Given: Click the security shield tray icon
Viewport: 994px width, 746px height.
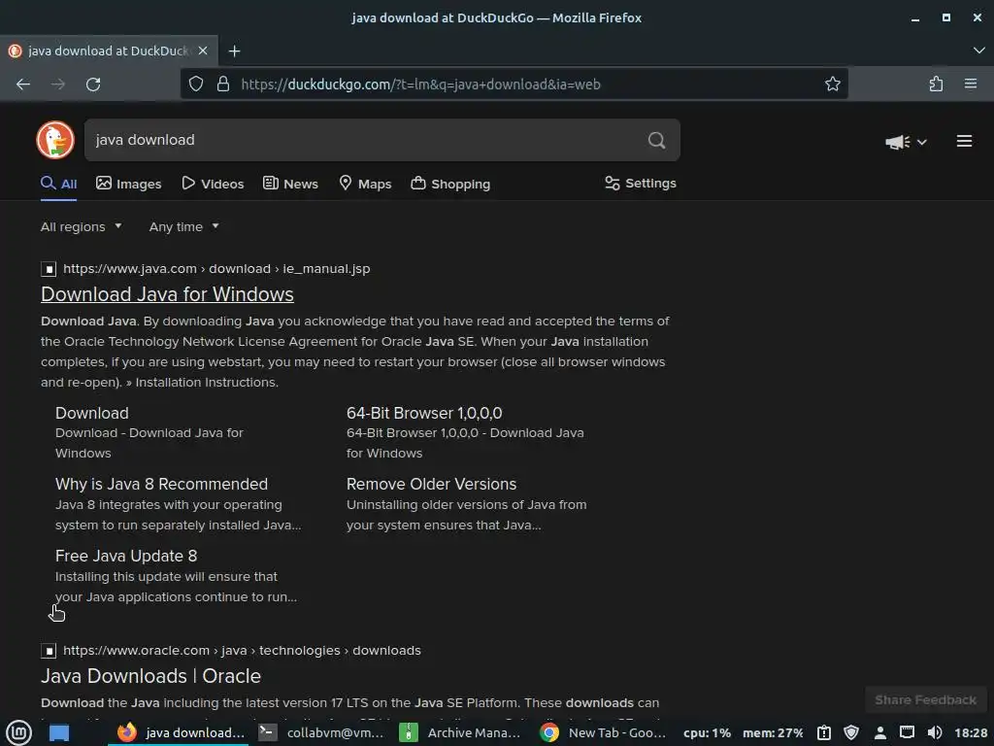Looking at the screenshot, I should (851, 732).
